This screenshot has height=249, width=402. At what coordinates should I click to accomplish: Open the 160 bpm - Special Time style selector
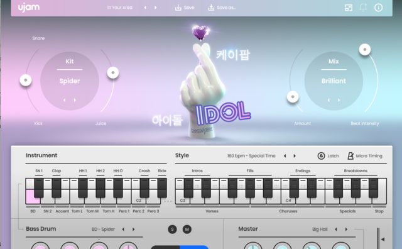(x=251, y=156)
